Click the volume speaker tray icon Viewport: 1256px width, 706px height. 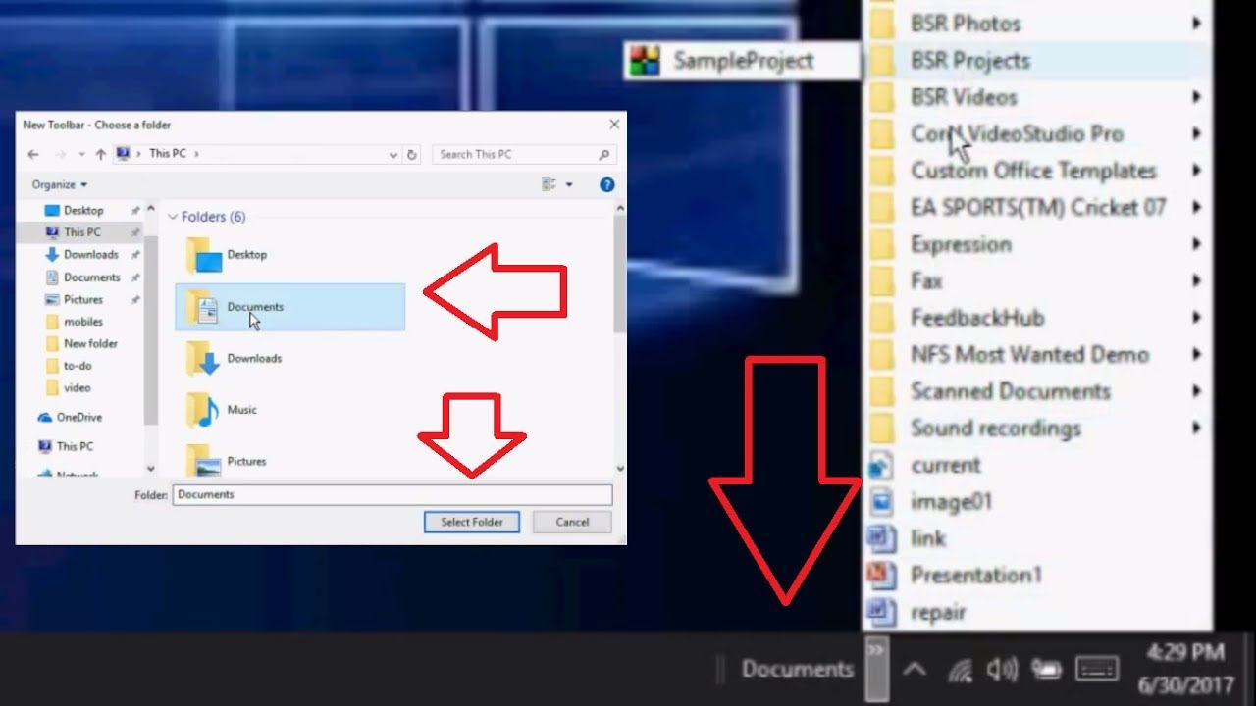1002,670
